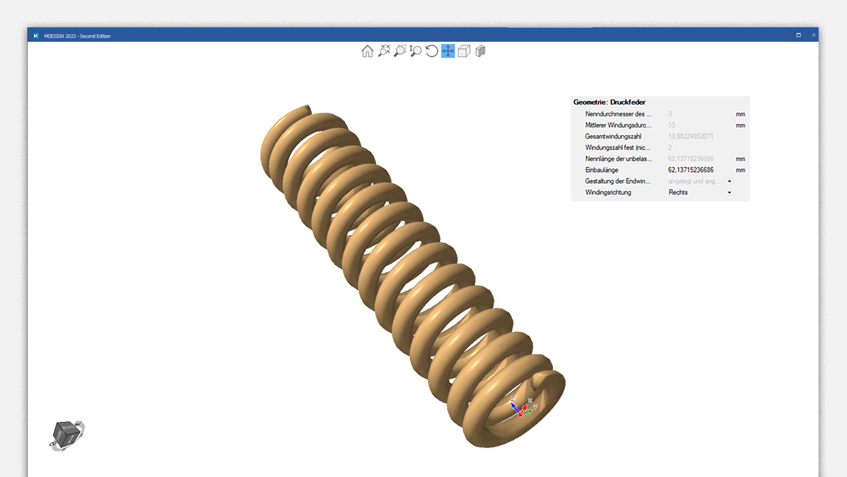Click the zoom-to-fit magnifier icon
This screenshot has height=477, width=847.
click(384, 51)
